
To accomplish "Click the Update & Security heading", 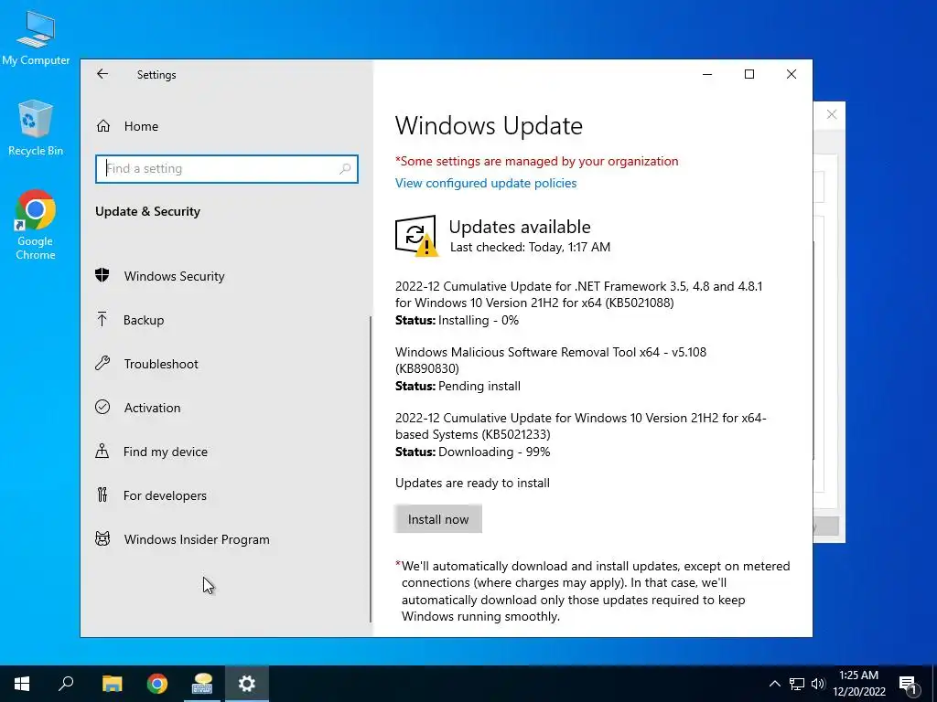I will click(147, 211).
